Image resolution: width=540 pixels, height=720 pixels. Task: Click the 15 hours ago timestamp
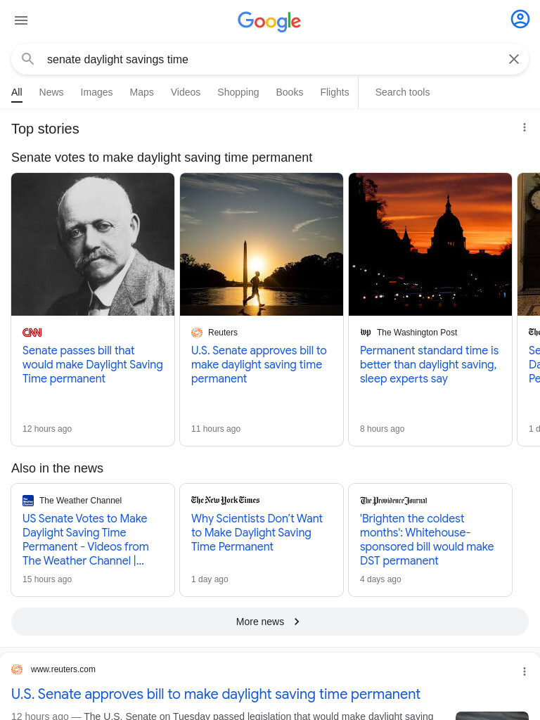(47, 579)
